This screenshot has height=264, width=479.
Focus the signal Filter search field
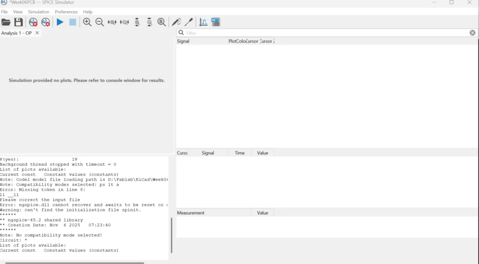tap(327, 33)
